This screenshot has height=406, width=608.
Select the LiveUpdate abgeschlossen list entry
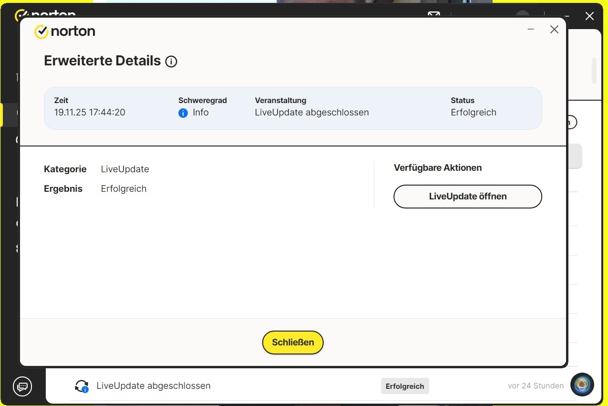coord(153,385)
